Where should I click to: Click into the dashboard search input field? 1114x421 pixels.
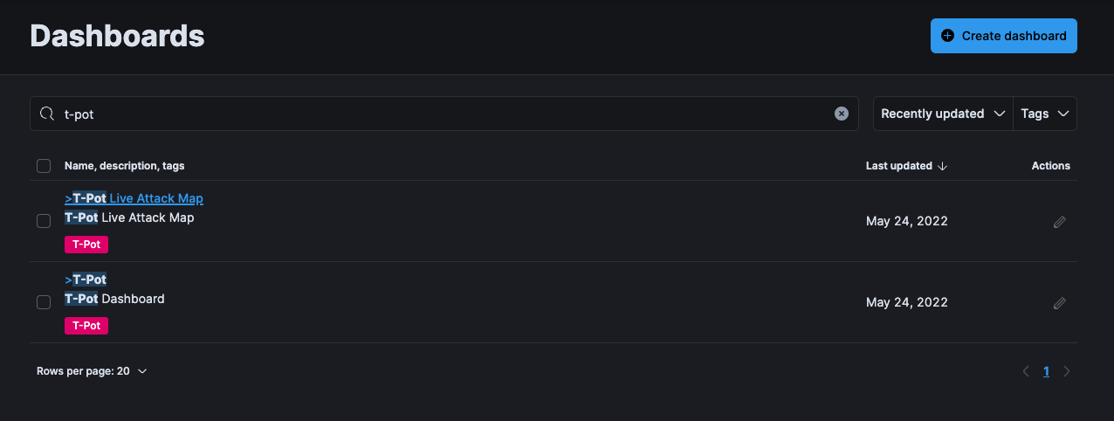[x=444, y=114]
